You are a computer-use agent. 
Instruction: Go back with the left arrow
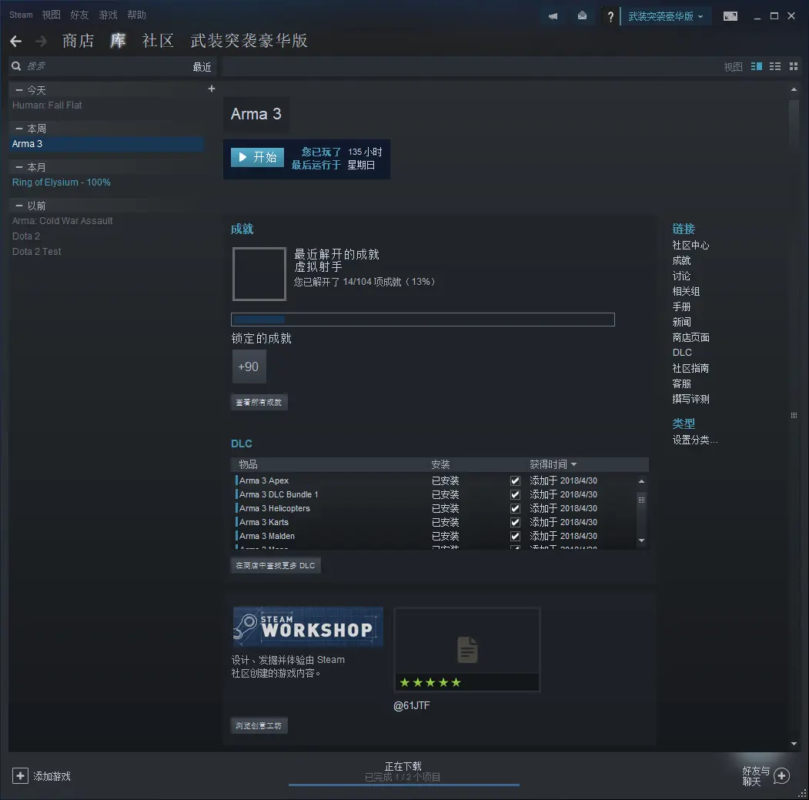16,42
